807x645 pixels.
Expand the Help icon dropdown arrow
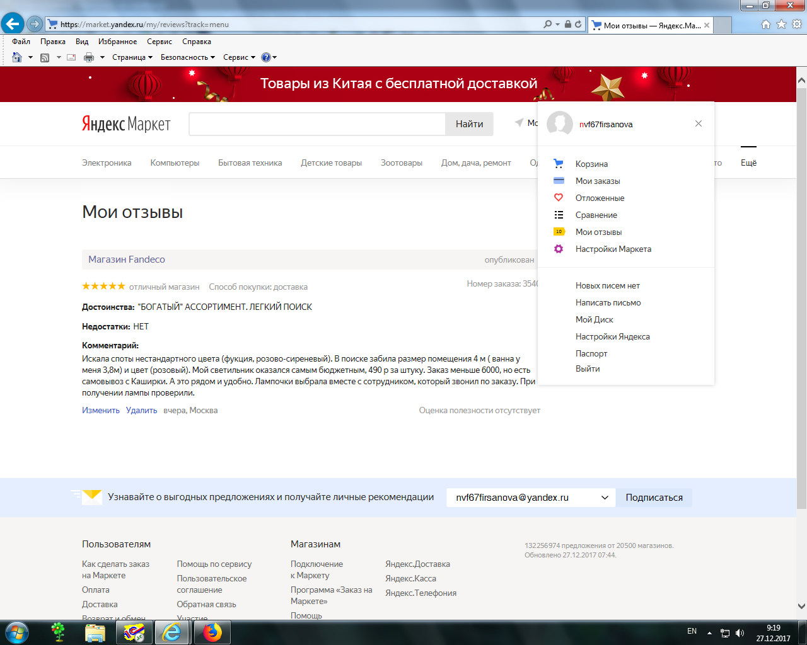(x=275, y=57)
